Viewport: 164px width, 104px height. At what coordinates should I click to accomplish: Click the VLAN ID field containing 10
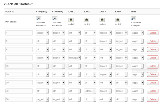(x=19, y=66)
